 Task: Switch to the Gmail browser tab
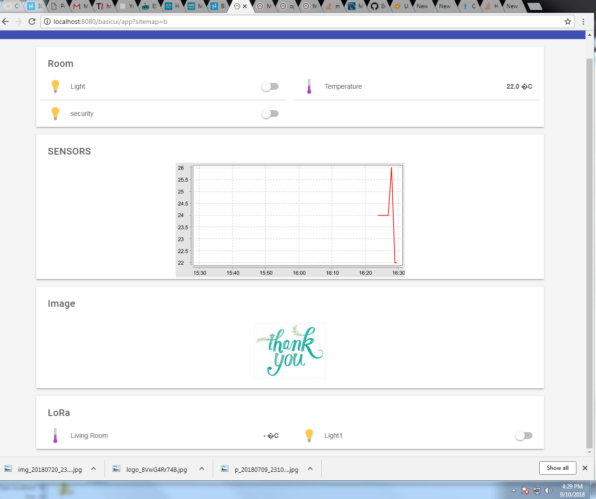[77, 6]
